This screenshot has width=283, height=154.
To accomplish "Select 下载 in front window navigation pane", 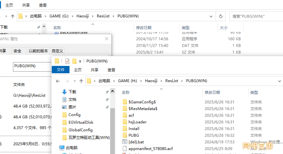I will click(72, 92).
